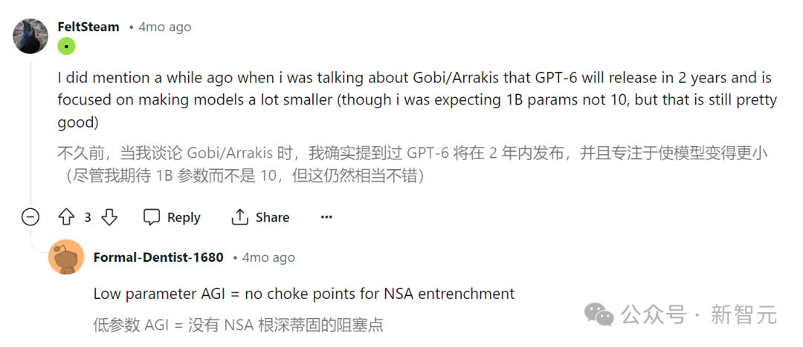The height and width of the screenshot is (347, 803).
Task: Click the timestamp next to FeltSteam
Action: tap(164, 27)
